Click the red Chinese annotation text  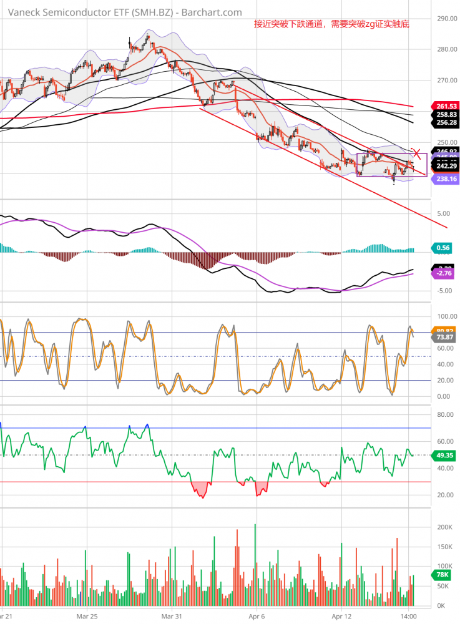point(331,24)
